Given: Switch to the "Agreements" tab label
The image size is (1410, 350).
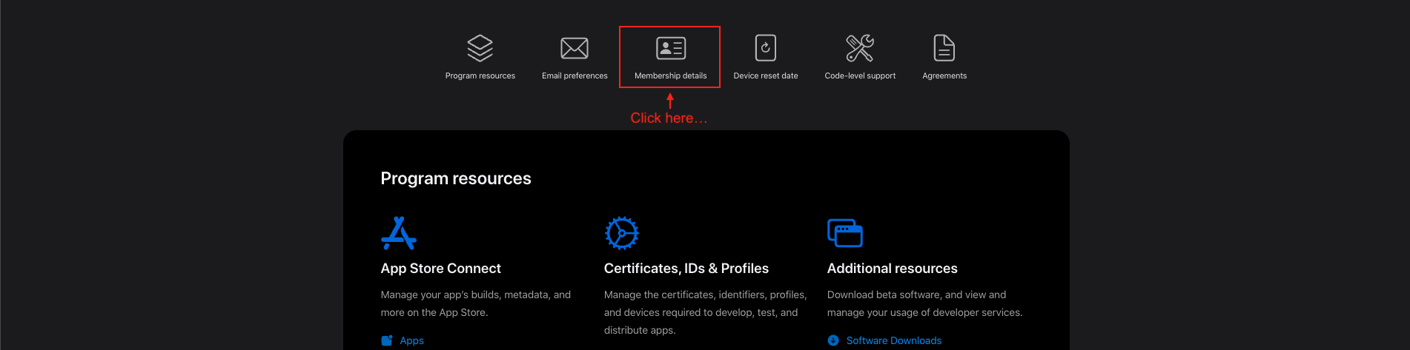Looking at the screenshot, I should click(x=944, y=75).
